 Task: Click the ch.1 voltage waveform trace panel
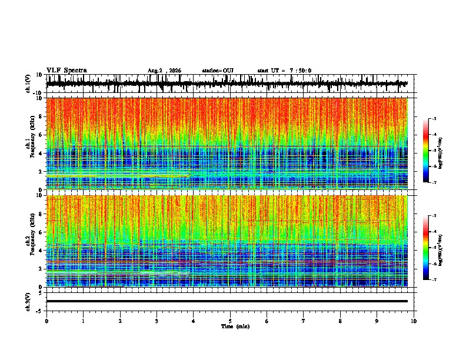point(229,84)
